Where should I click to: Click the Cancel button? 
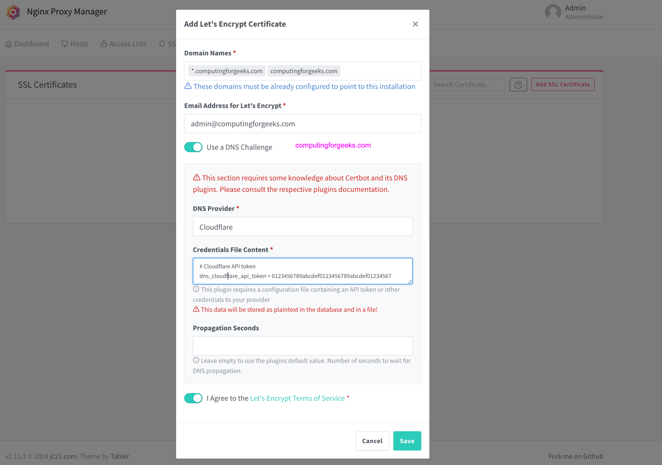372,441
